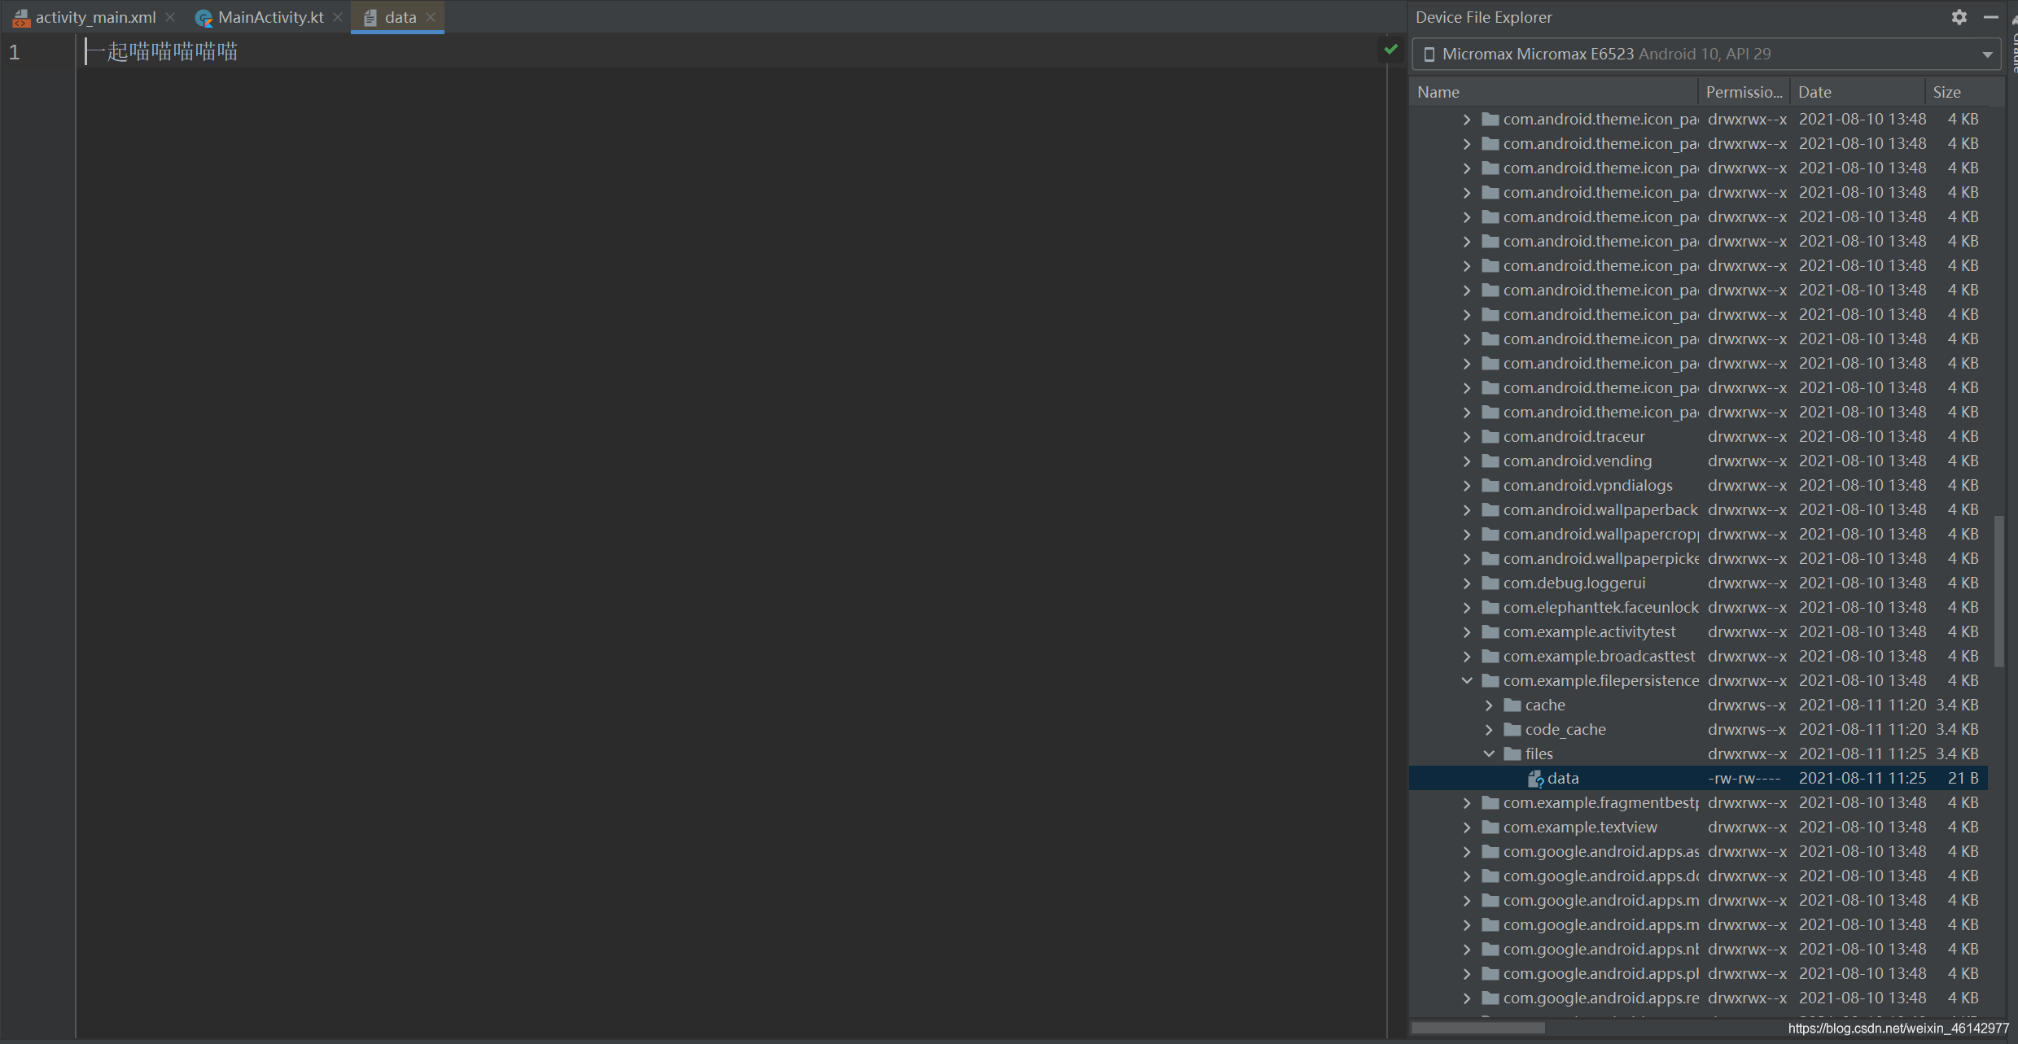The width and height of the screenshot is (2018, 1044).
Task: Select the files folder icon
Action: pos(1512,754)
